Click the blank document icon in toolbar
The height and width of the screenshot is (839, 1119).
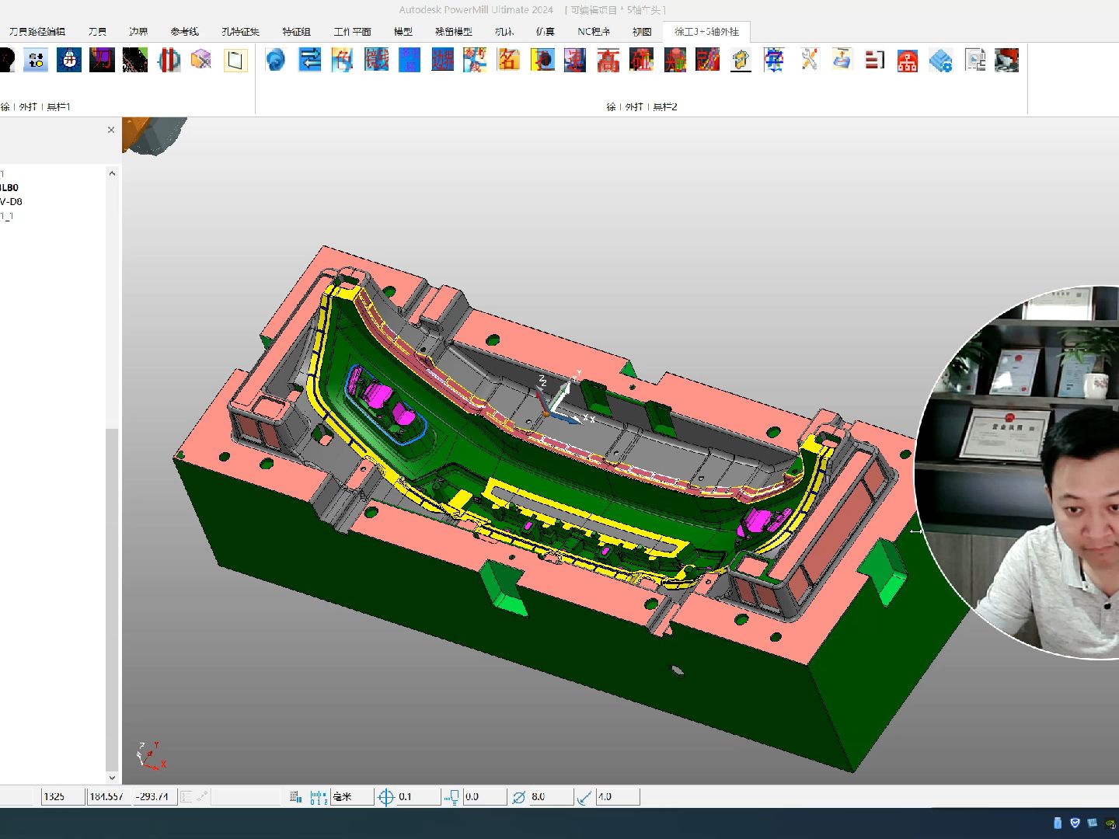pos(235,60)
